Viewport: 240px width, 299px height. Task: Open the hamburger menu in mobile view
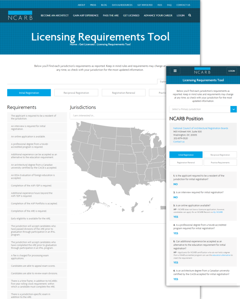(175, 71)
